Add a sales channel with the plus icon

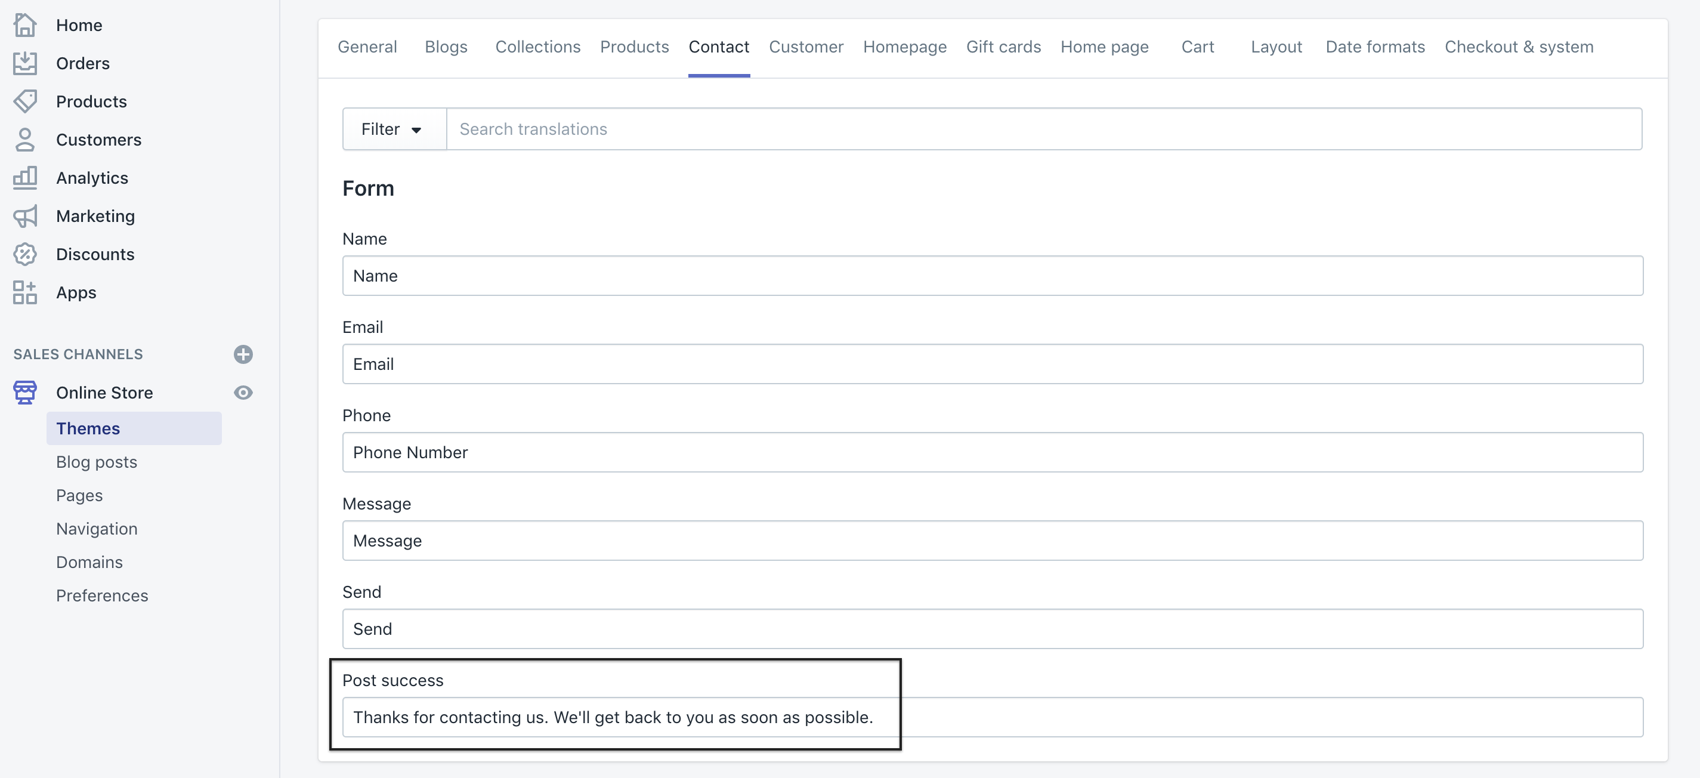pos(243,354)
